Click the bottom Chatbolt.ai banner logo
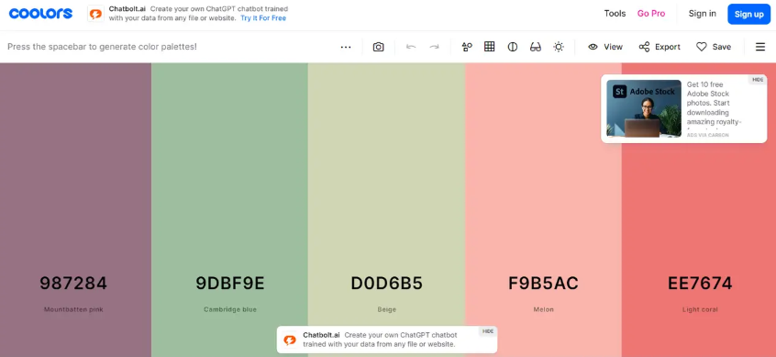This screenshot has height=357, width=776. tap(290, 340)
